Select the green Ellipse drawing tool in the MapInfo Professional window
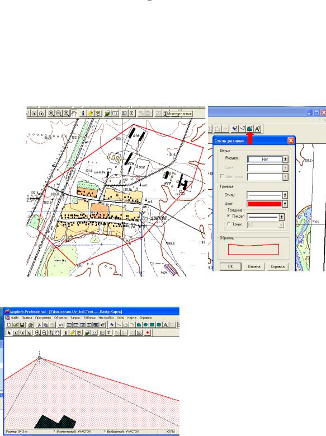The height and width of the screenshot is (436, 326). pos(145,325)
